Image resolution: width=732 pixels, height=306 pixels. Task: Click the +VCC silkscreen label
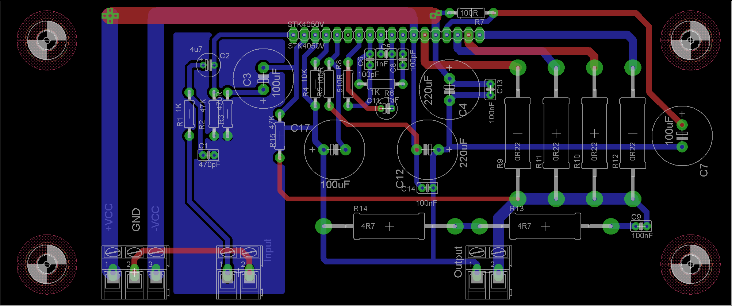point(109,217)
